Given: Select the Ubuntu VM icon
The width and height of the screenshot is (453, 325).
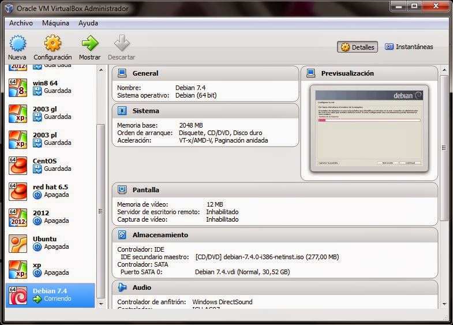Looking at the screenshot, I should point(18,244).
